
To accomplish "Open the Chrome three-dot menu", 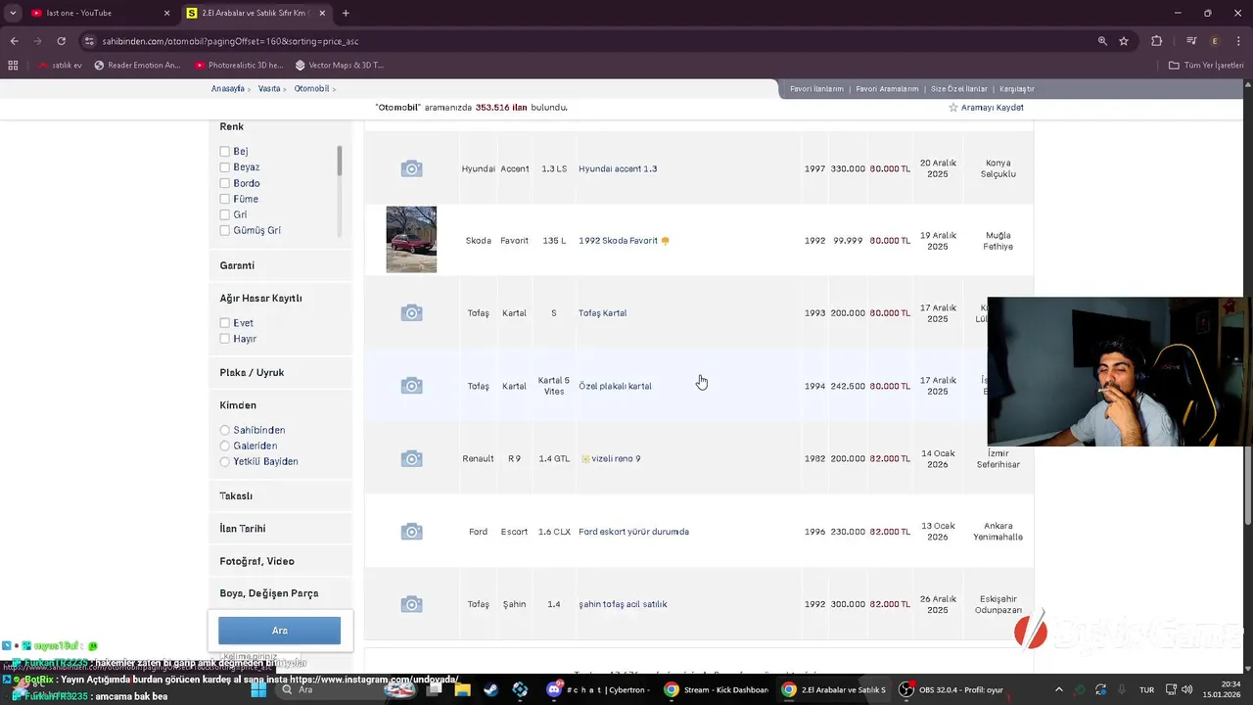I will [x=1237, y=41].
